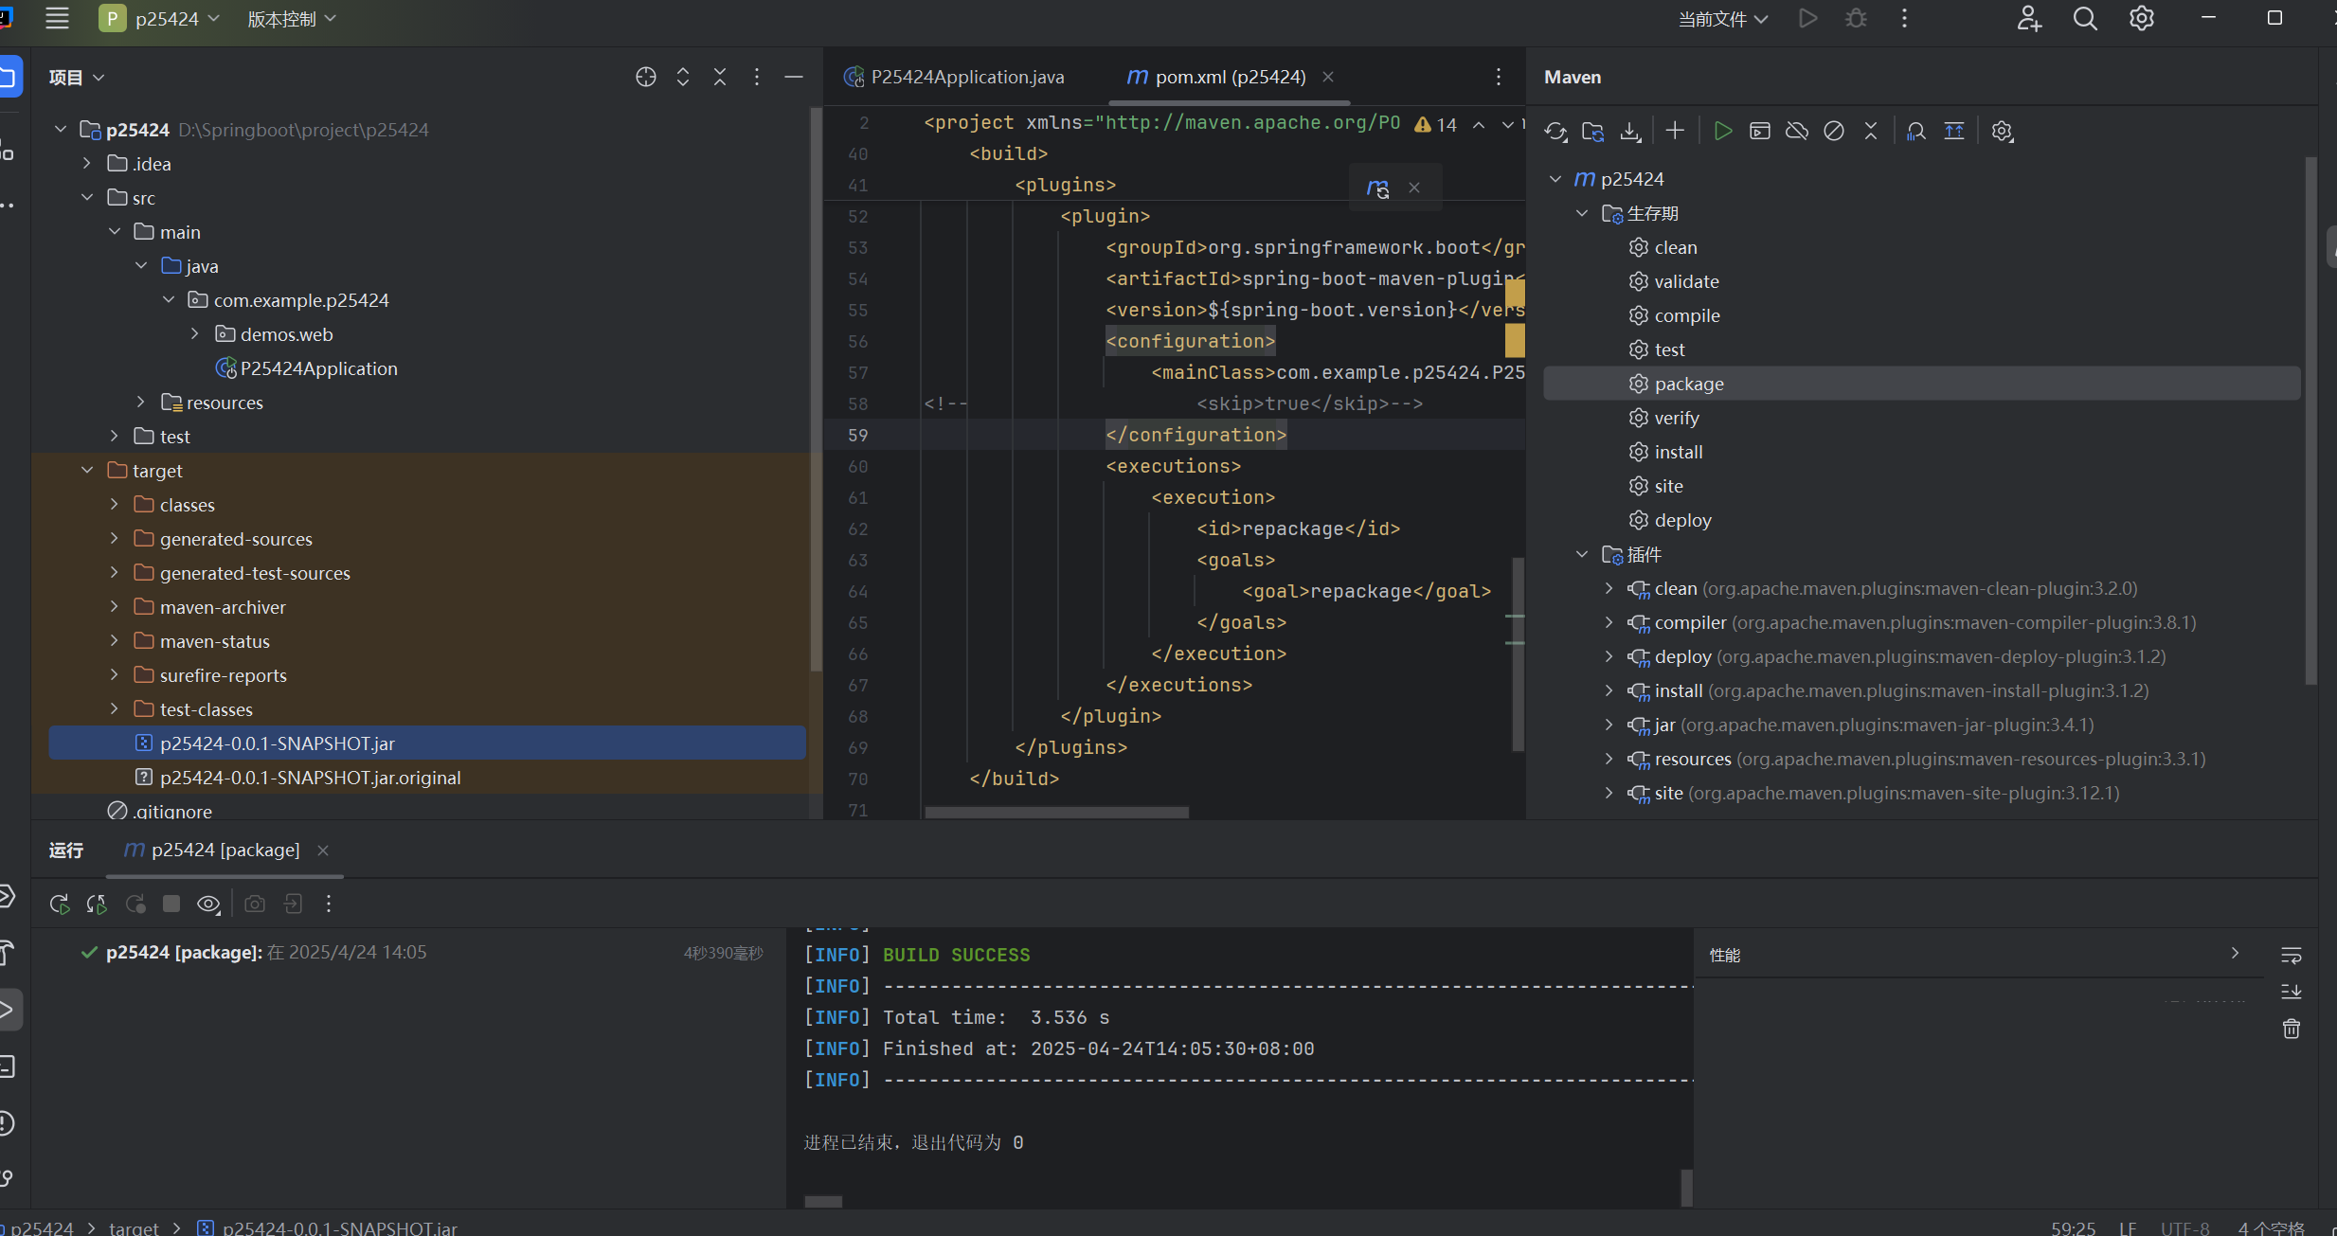Image resolution: width=2337 pixels, height=1236 pixels.
Task: Switch to P25424Application.java tab
Action: (x=966, y=77)
